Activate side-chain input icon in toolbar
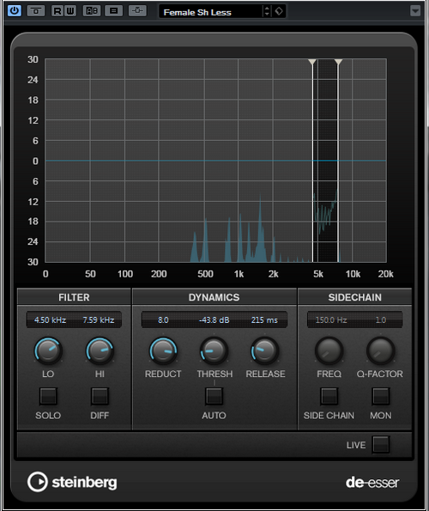 pyautogui.click(x=137, y=11)
